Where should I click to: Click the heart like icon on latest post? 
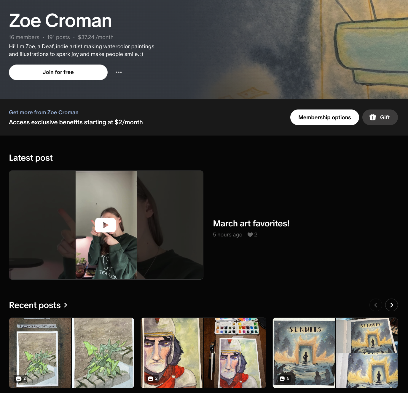pos(250,235)
